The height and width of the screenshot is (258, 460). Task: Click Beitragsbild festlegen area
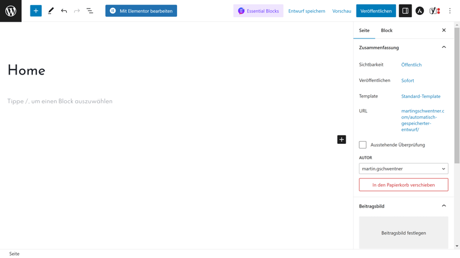pos(404,233)
